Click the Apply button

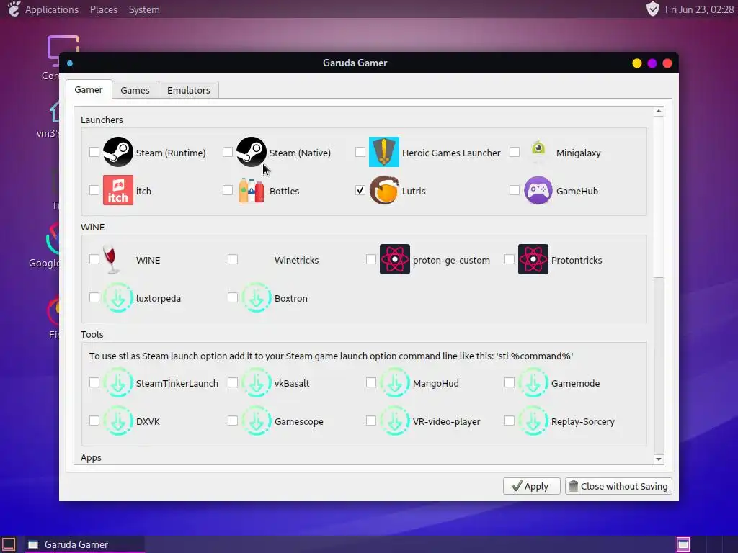pos(531,486)
